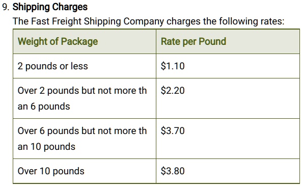
Task: Click the word Pound in the header
Action: point(212,41)
